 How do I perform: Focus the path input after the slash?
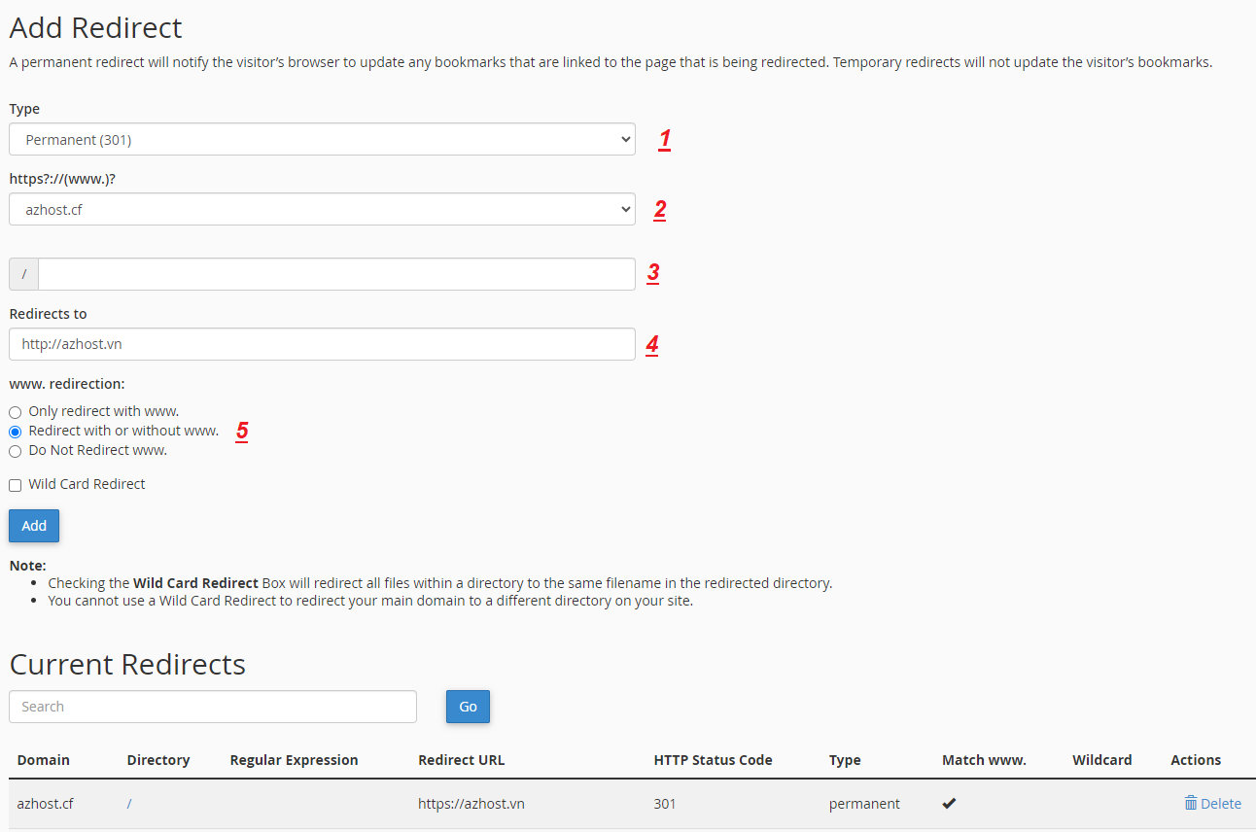pyautogui.click(x=336, y=274)
